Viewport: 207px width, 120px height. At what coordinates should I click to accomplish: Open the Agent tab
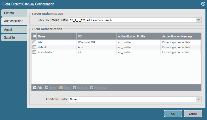tap(14, 29)
